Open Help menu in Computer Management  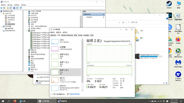pos(23,5)
